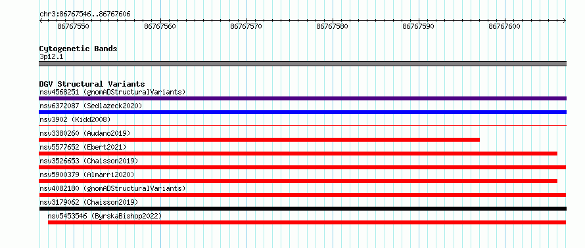Viewport: 585px width, 248px height.
Task: Click the ruler's left arrowhead
Action: pos(41,21)
